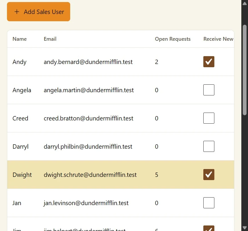Click jan.levinson@dundermifflin.test email
This screenshot has height=231, width=248.
pyautogui.click(x=86, y=203)
